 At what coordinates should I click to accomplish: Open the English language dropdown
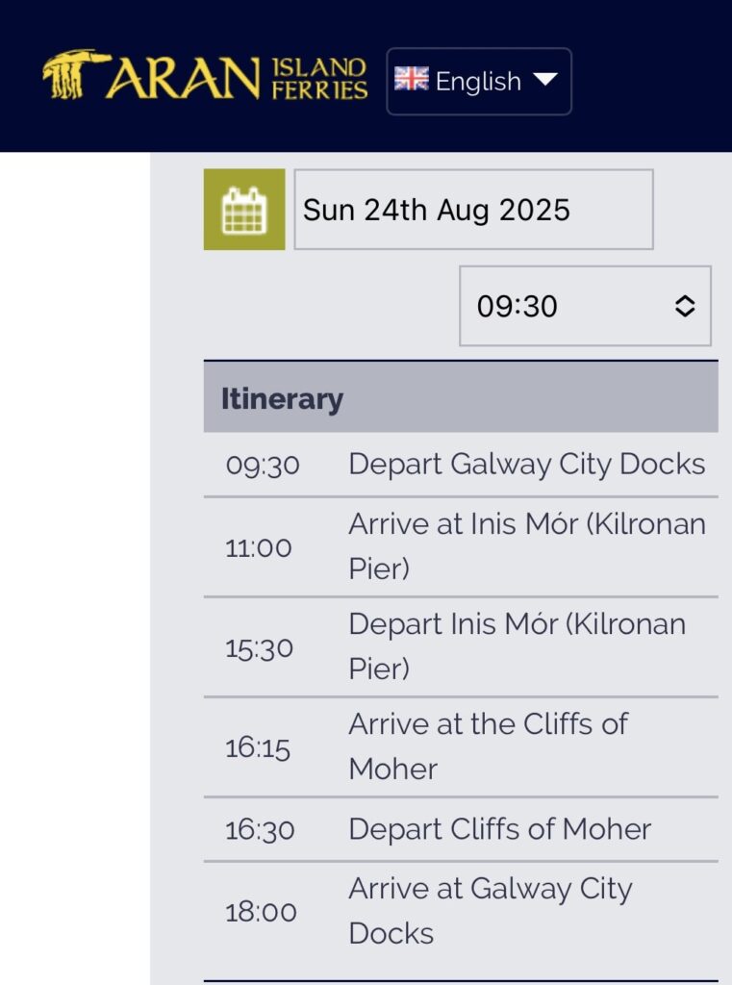478,82
